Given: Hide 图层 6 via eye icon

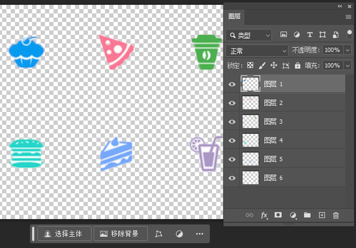Looking at the screenshot, I should point(232,178).
